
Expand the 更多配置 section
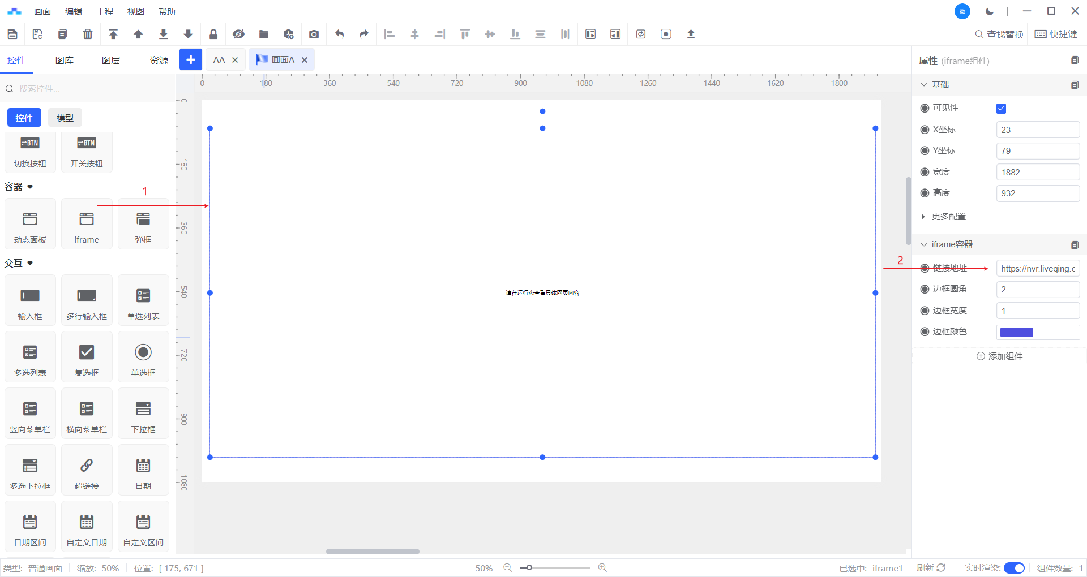click(948, 217)
